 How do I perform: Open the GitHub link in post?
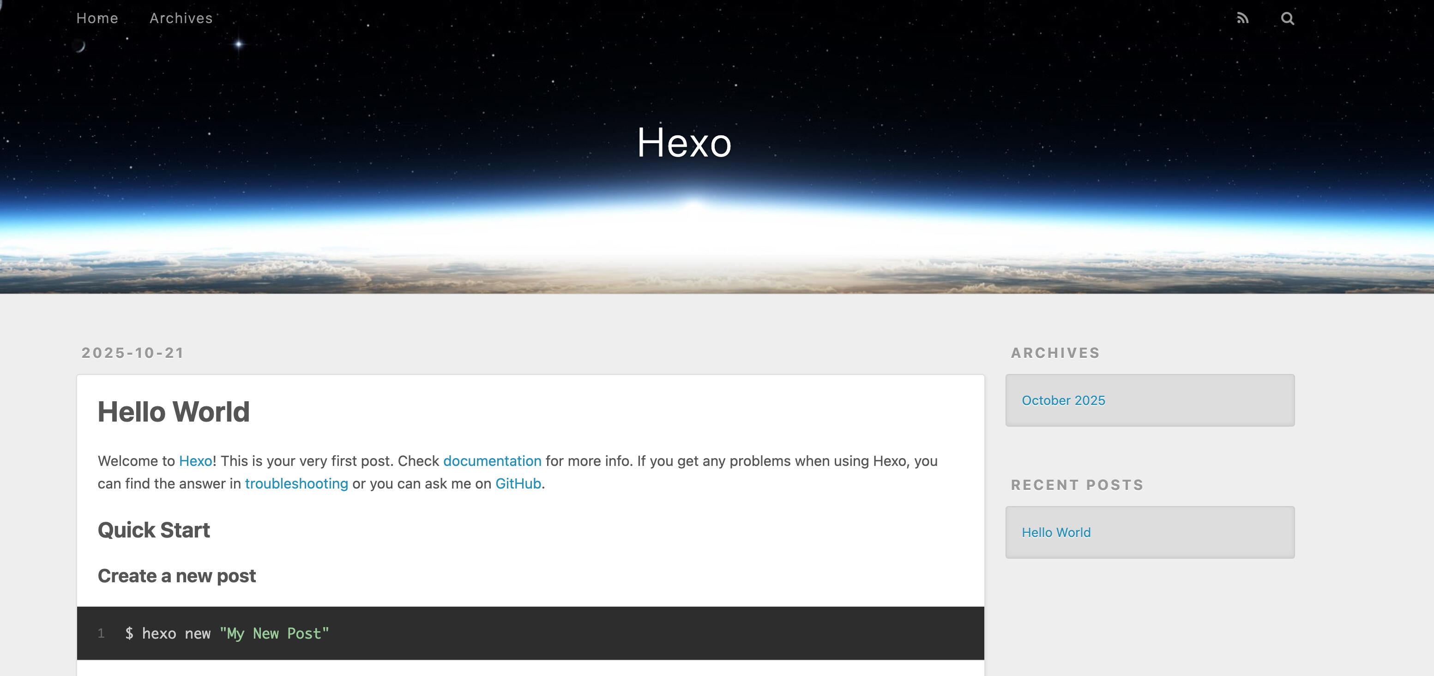(x=518, y=483)
